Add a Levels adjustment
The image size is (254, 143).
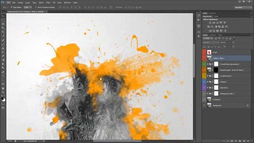[x=214, y=23]
